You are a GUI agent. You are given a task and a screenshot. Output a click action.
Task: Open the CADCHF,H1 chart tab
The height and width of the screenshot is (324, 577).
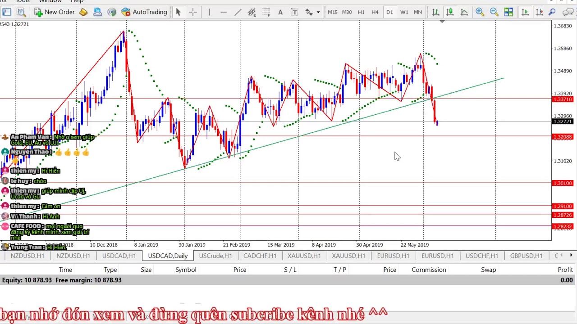[x=260, y=256]
